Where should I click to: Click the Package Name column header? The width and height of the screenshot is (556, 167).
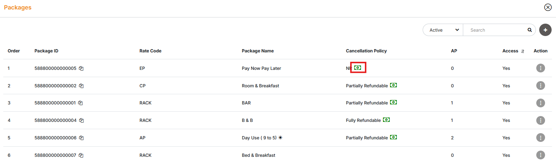(x=258, y=51)
